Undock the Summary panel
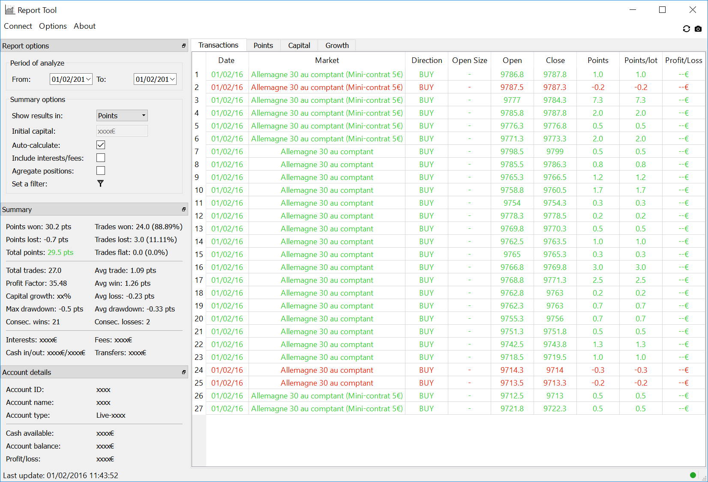Screen dimensions: 708x482 [x=184, y=210]
